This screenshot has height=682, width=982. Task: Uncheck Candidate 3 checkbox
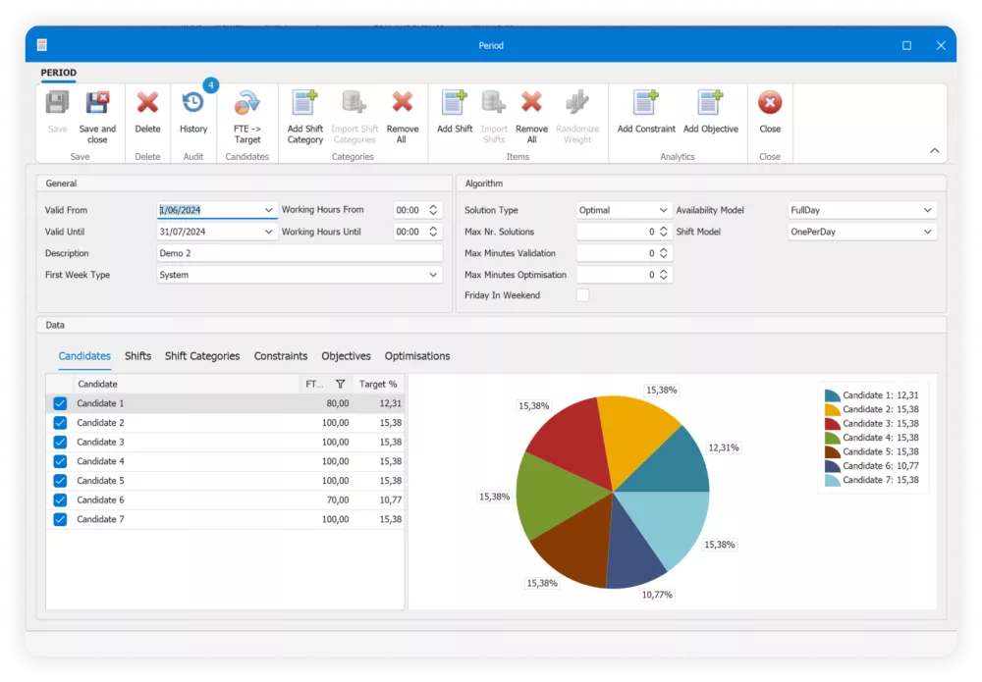click(60, 443)
